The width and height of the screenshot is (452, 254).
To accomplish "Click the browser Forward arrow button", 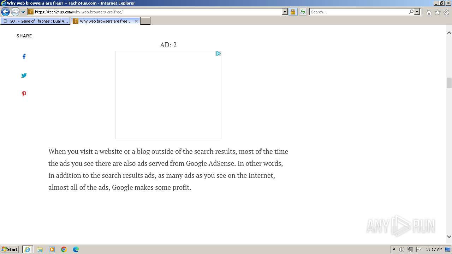I will pos(15,12).
